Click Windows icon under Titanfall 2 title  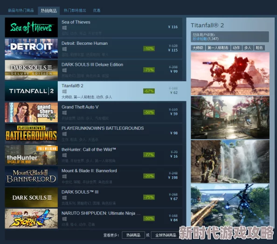click(x=64, y=91)
